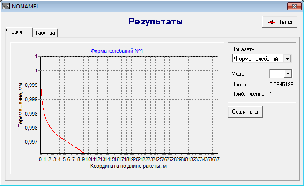Image resolution: width=304 pixels, height=186 pixels.
Task: Click the Общий вид button
Action: 245,112
